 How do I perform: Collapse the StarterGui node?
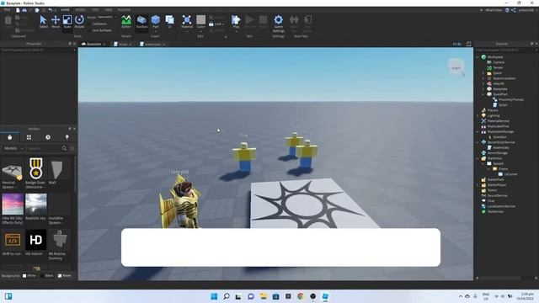[x=478, y=158]
